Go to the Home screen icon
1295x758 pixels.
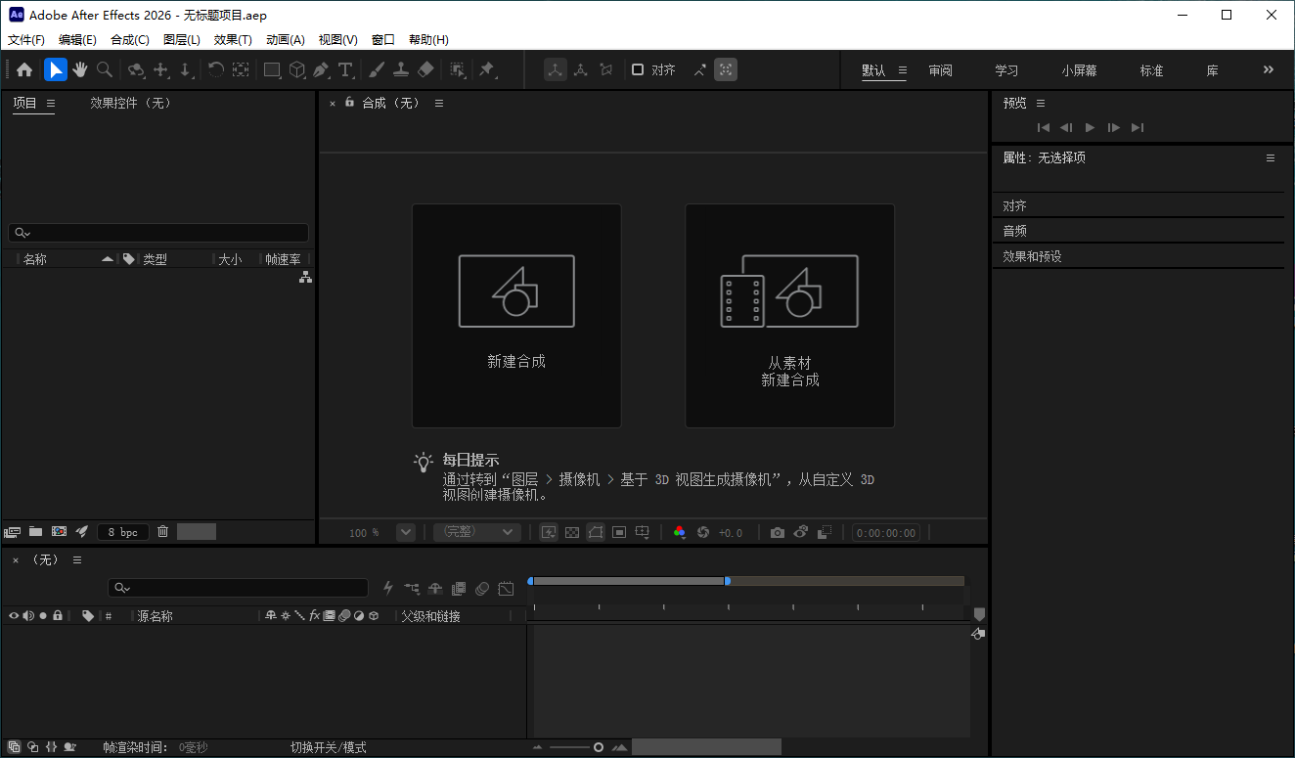[24, 69]
